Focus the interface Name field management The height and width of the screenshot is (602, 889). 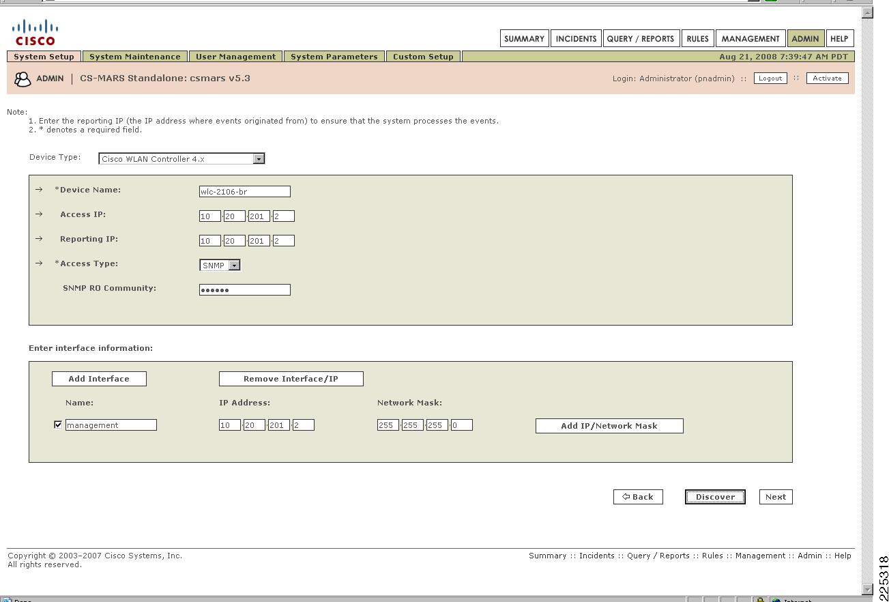tap(111, 425)
